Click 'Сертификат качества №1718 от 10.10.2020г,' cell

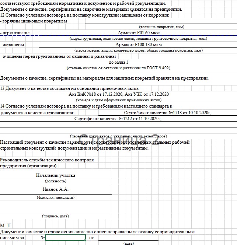pos(168,113)
